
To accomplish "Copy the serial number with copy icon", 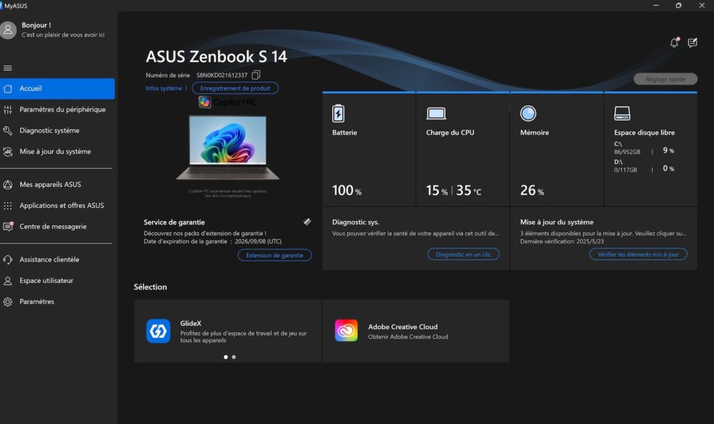I will (256, 75).
